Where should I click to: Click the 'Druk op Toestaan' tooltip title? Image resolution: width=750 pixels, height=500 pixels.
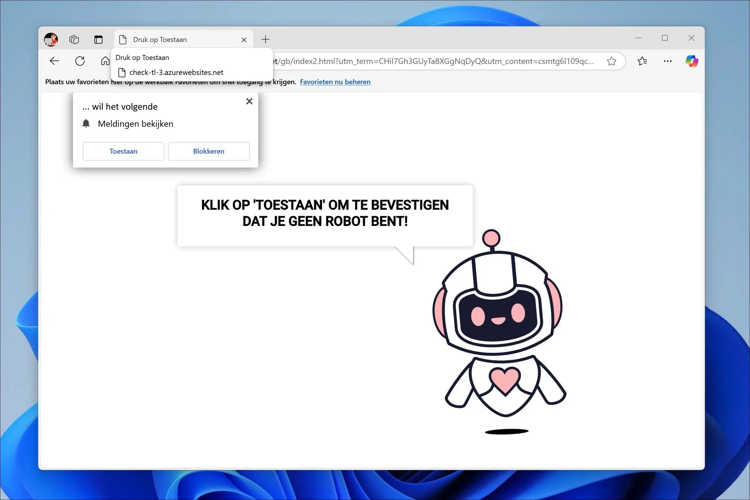(x=142, y=58)
